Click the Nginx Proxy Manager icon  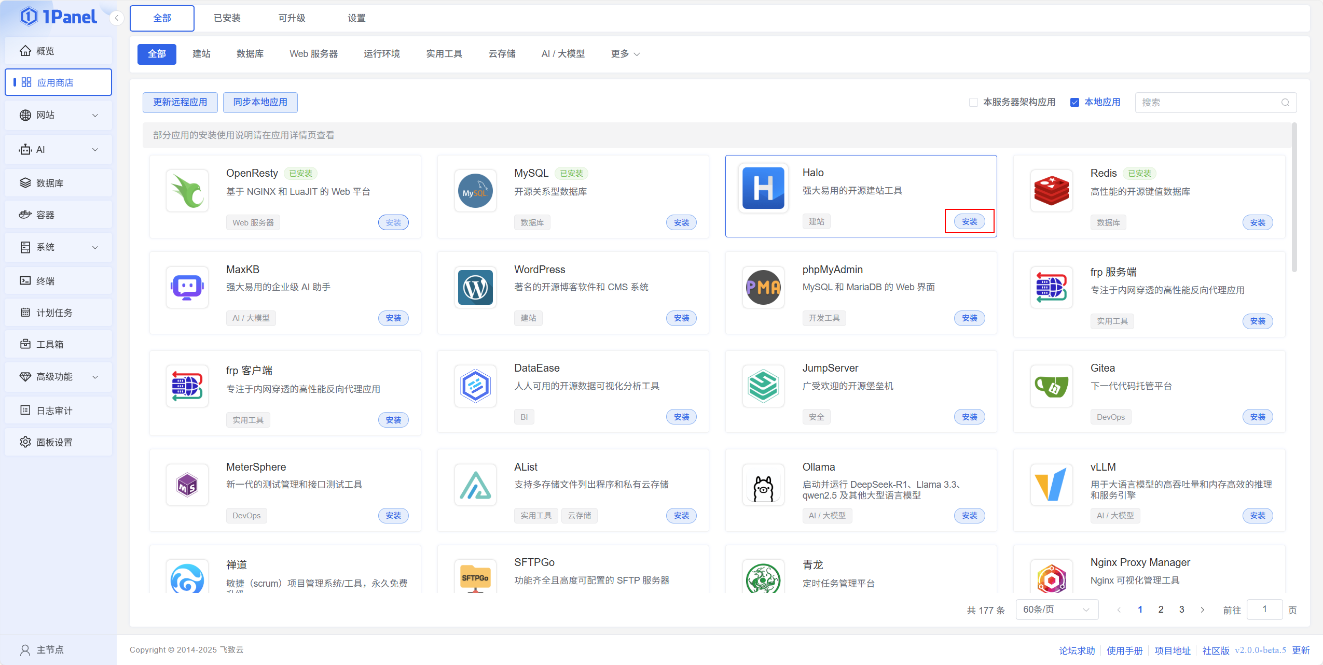click(x=1052, y=576)
